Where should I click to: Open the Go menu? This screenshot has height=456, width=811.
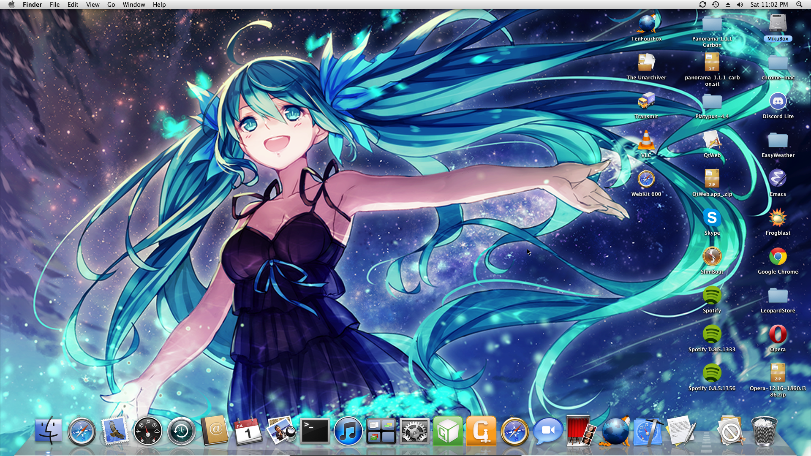click(x=111, y=5)
